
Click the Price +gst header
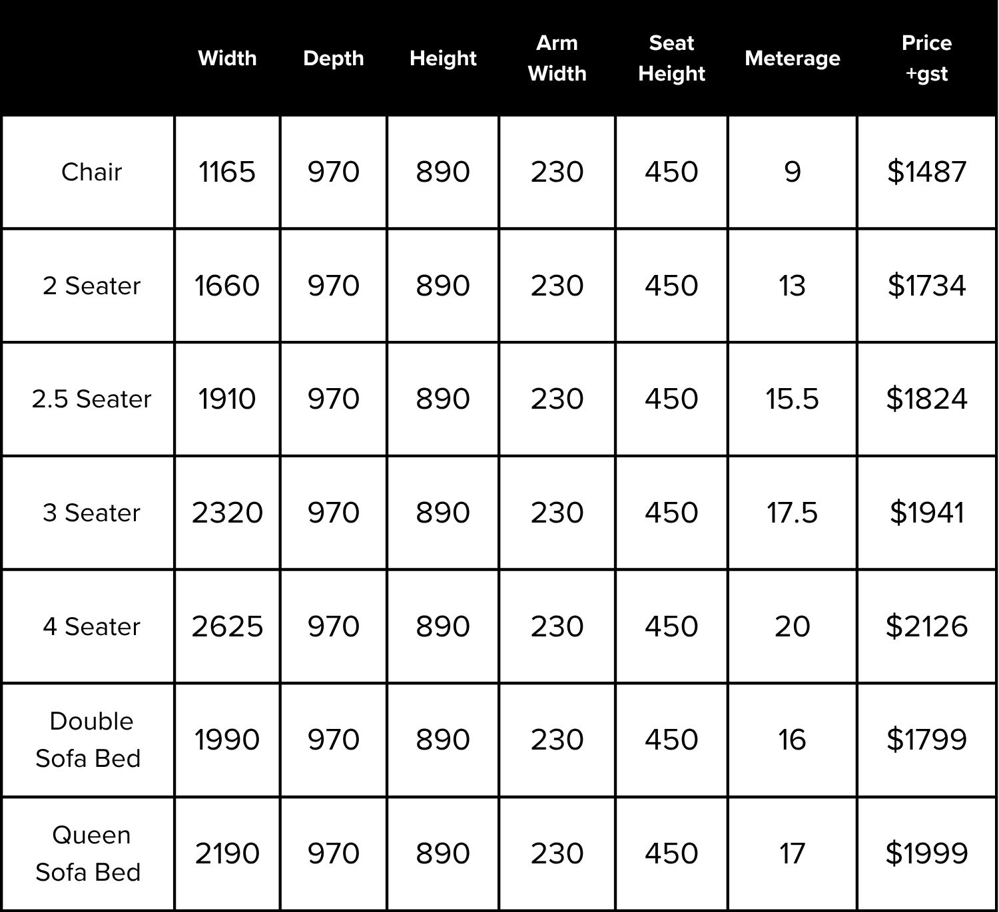pos(926,58)
